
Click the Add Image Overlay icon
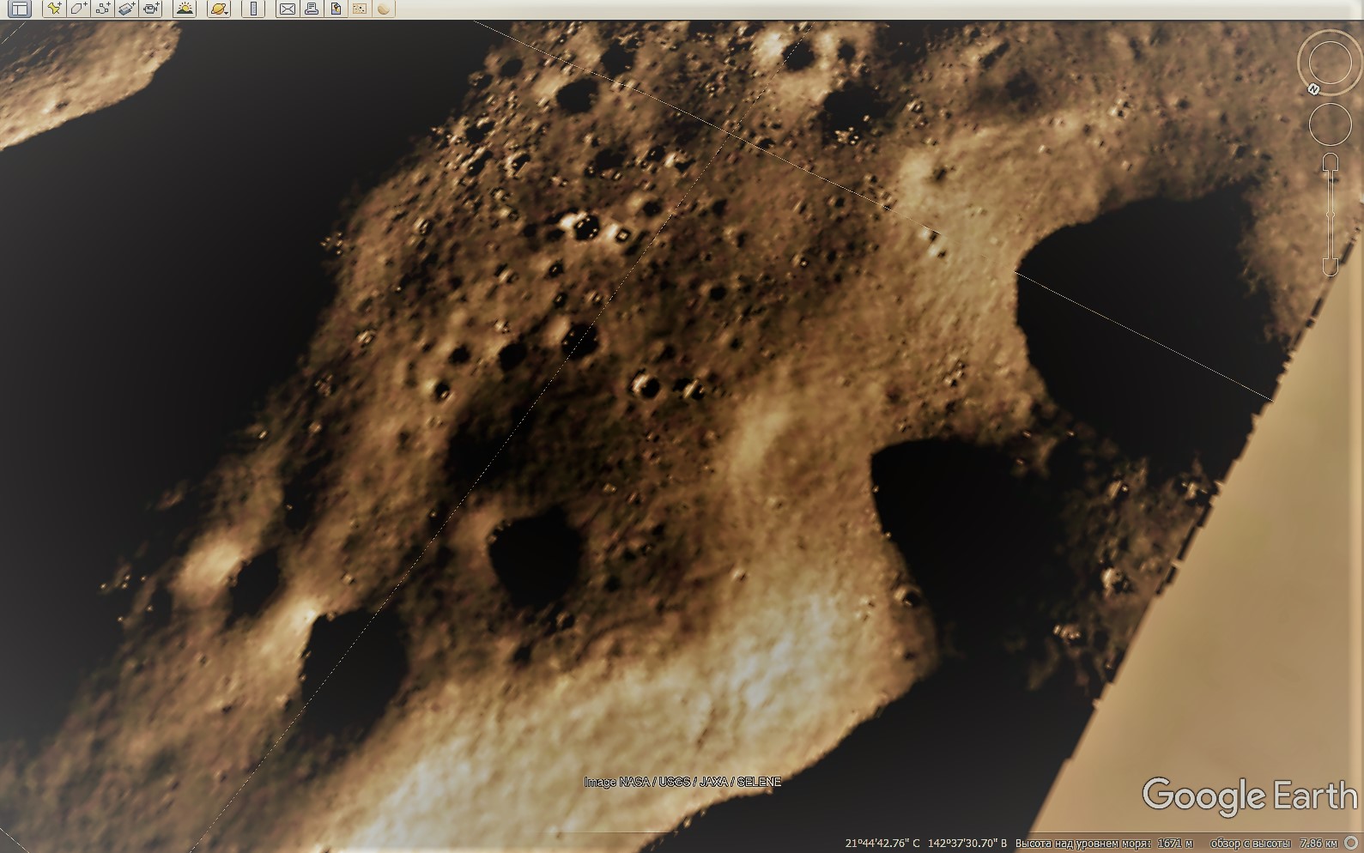coord(127,9)
